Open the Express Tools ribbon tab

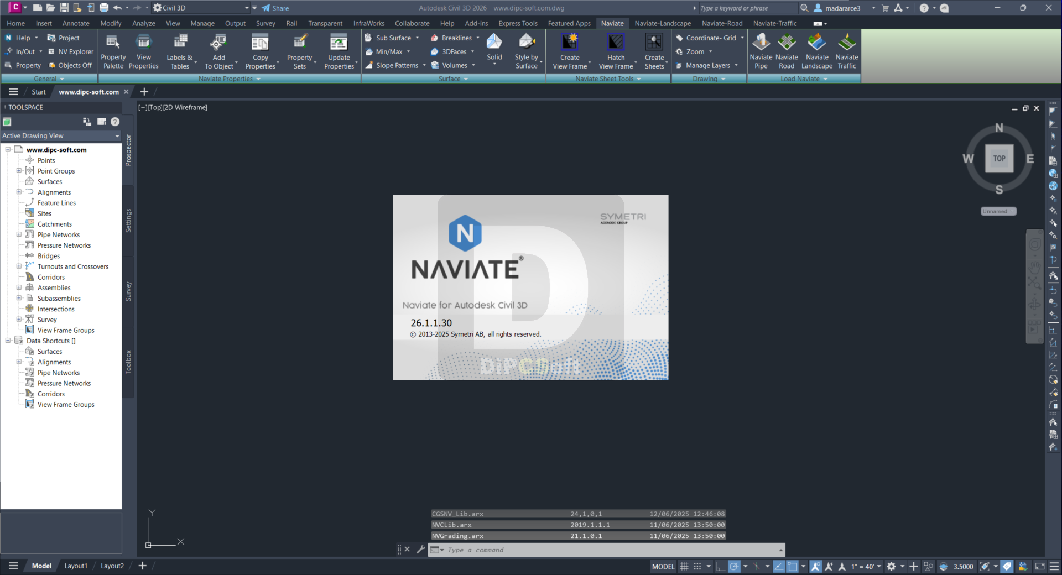pyautogui.click(x=518, y=23)
